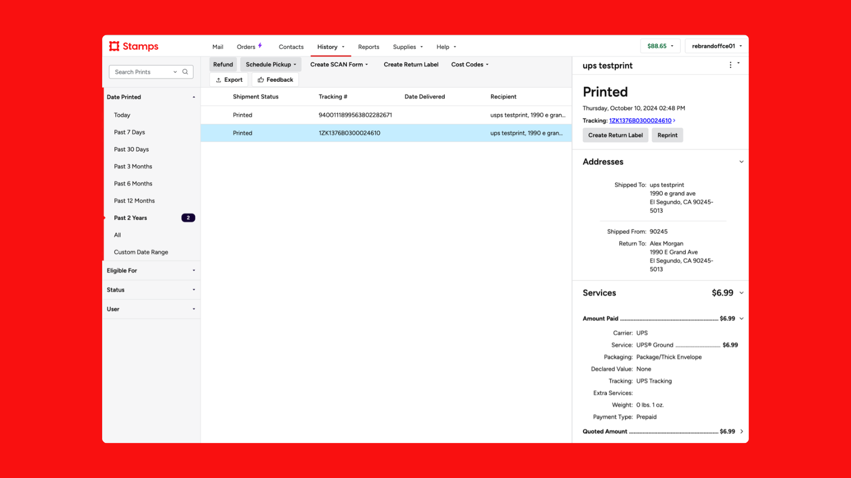This screenshot has width=851, height=478.
Task: Open the Mail tab
Action: click(218, 47)
